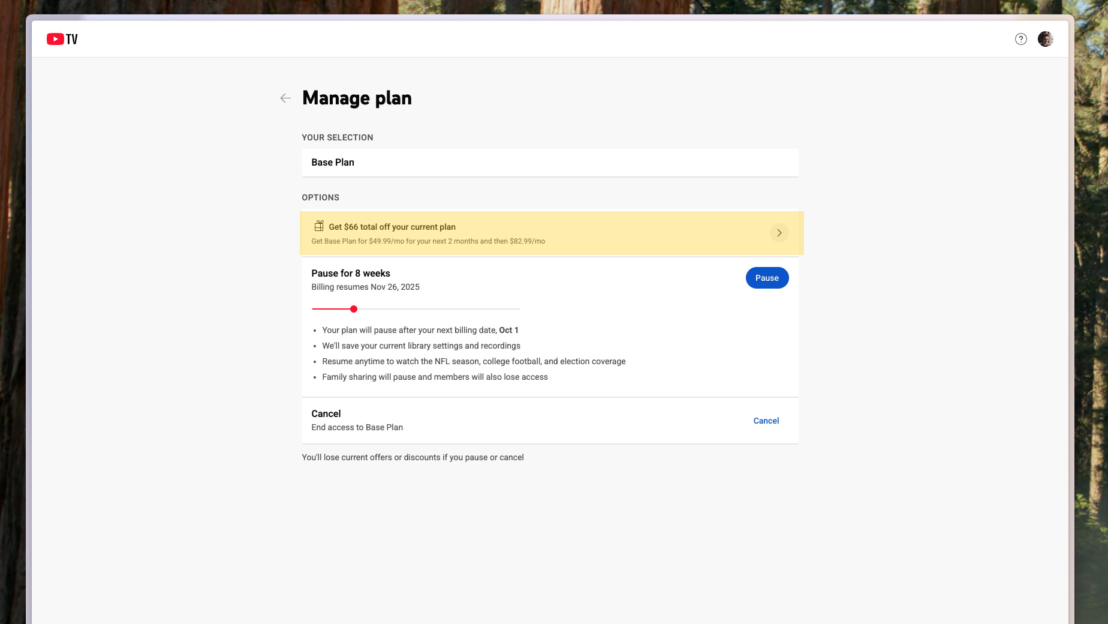Image resolution: width=1108 pixels, height=624 pixels.
Task: Click the 'Manage plan' page title
Action: [x=357, y=98]
